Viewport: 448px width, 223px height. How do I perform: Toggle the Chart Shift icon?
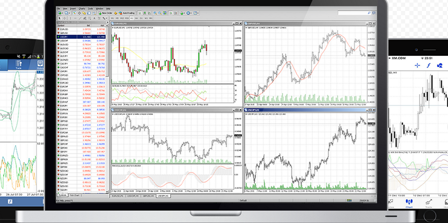point(176,13)
